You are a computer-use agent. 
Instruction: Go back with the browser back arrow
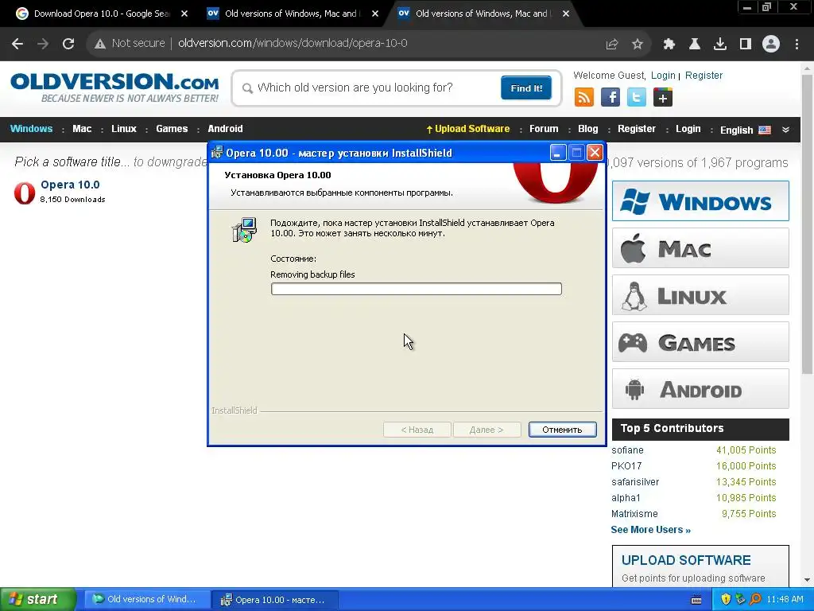point(17,44)
